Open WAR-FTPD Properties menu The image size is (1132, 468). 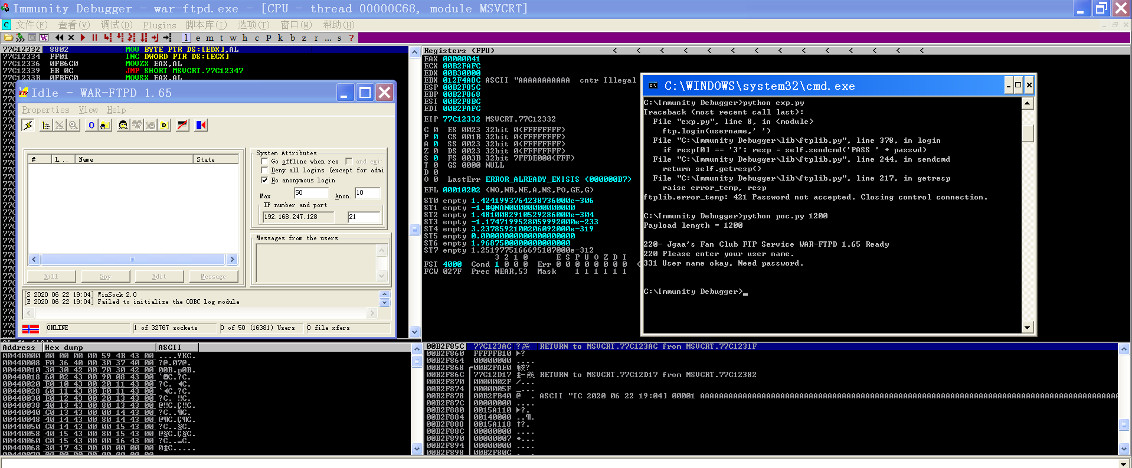tap(45, 110)
